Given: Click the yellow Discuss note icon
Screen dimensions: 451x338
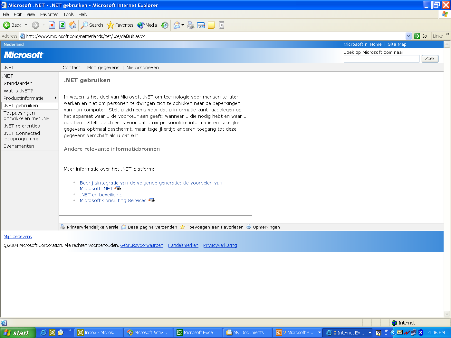Looking at the screenshot, I should (211, 25).
